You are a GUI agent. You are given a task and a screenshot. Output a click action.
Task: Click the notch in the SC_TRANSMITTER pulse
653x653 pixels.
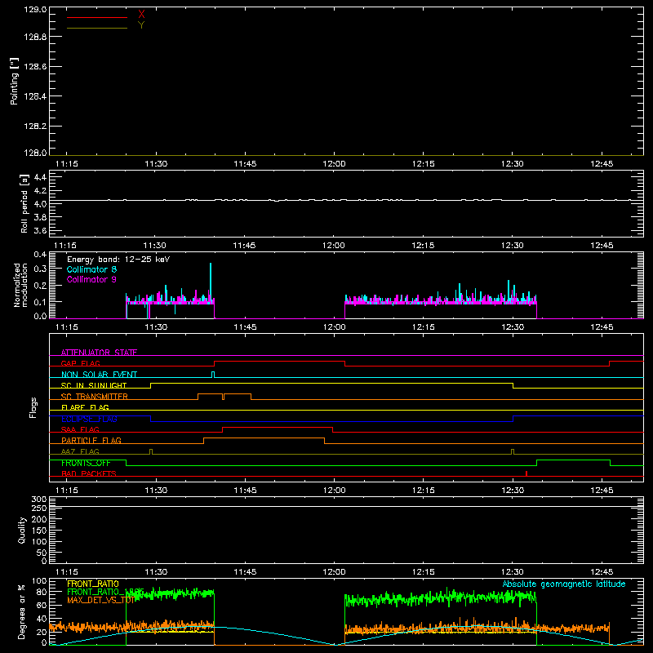(x=224, y=397)
